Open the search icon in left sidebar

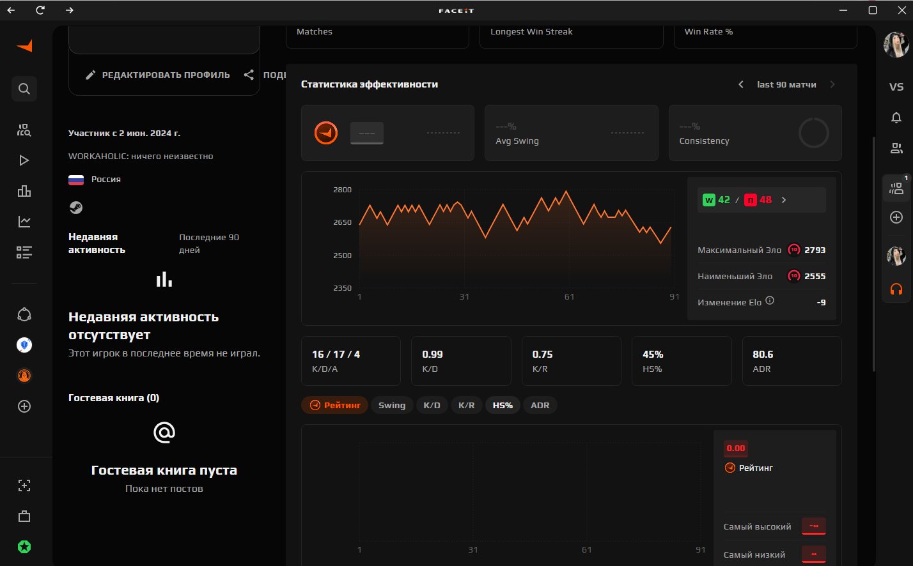click(24, 89)
